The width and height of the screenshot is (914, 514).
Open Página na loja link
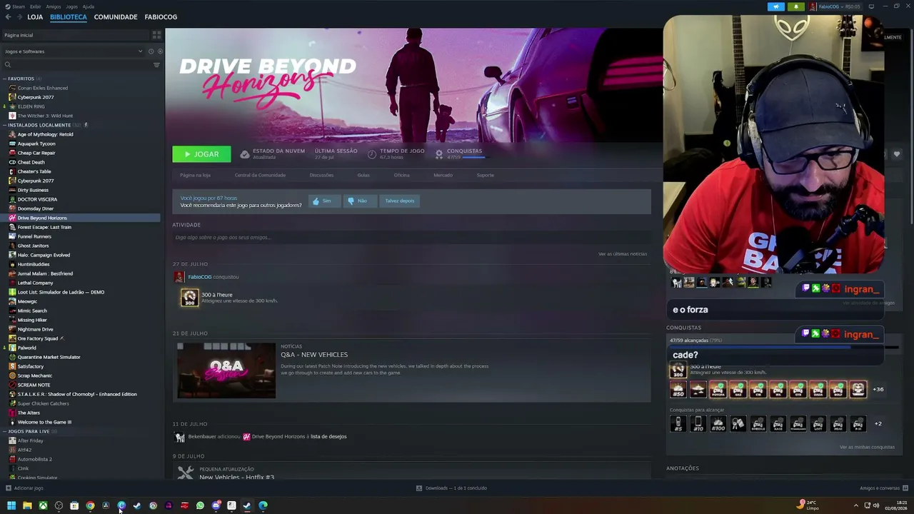195,175
